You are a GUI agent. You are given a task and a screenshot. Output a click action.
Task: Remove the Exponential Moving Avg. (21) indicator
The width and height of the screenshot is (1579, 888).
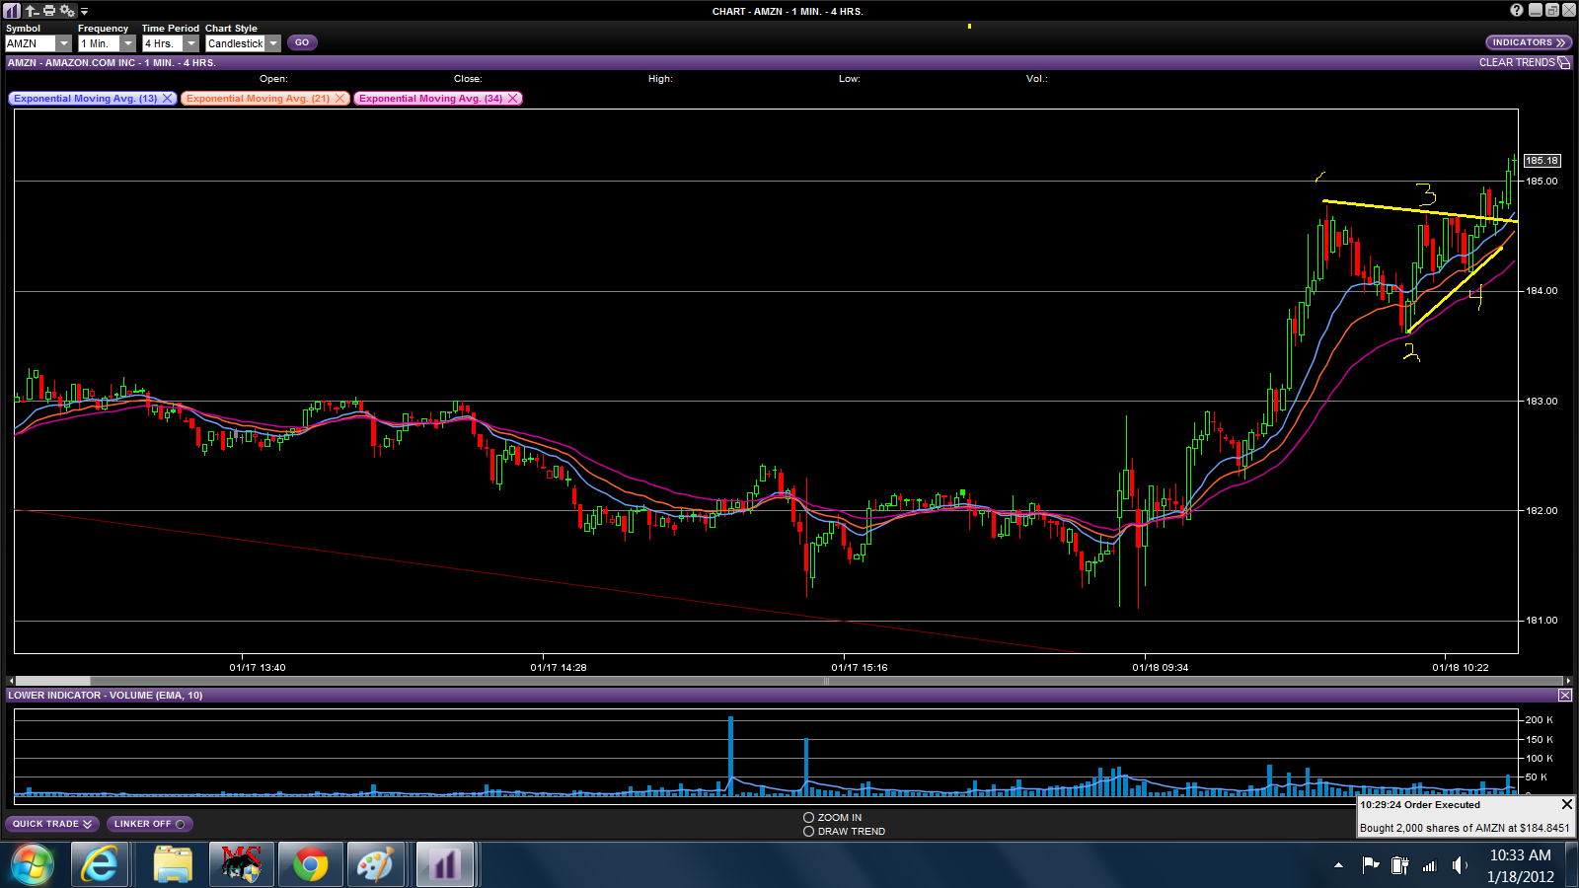pyautogui.click(x=340, y=99)
